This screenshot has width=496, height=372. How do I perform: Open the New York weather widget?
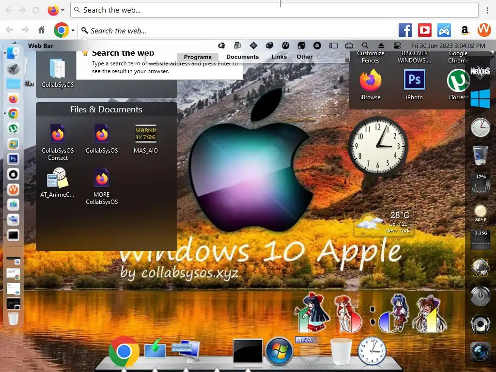(x=384, y=223)
